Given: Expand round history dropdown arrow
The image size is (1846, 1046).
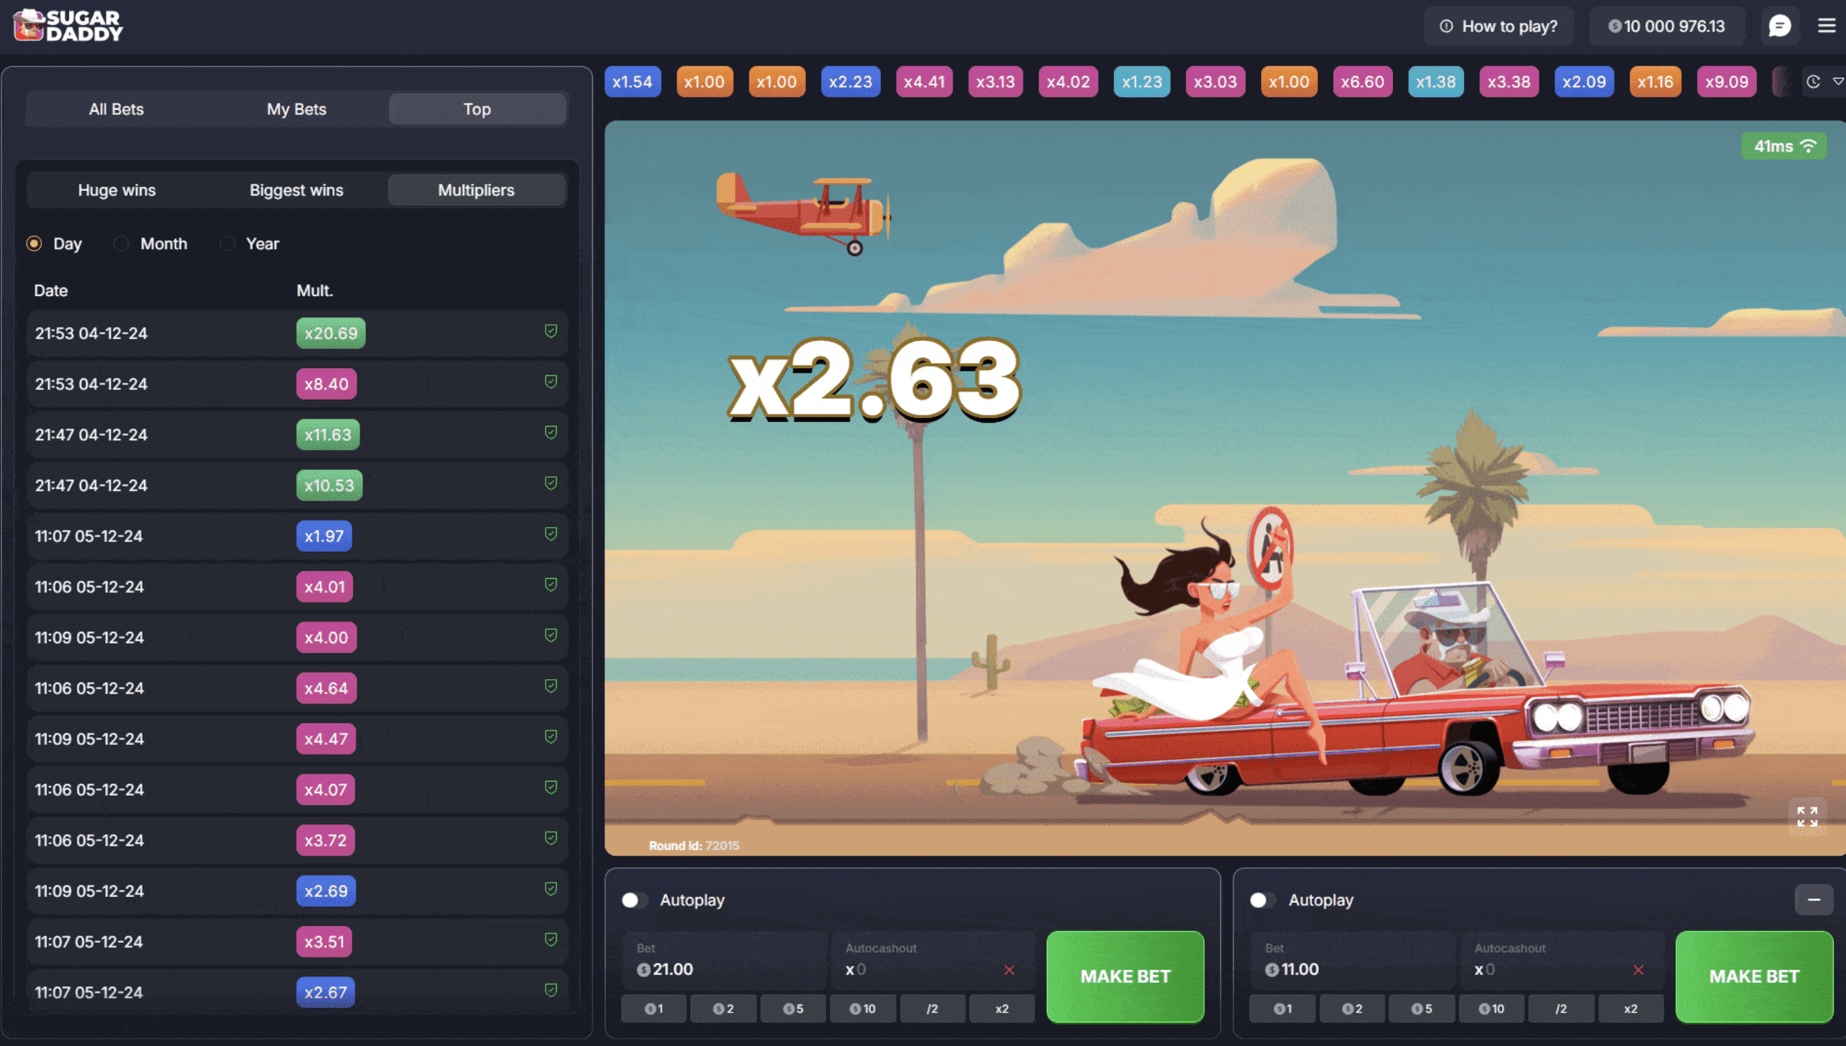Looking at the screenshot, I should 1837,82.
